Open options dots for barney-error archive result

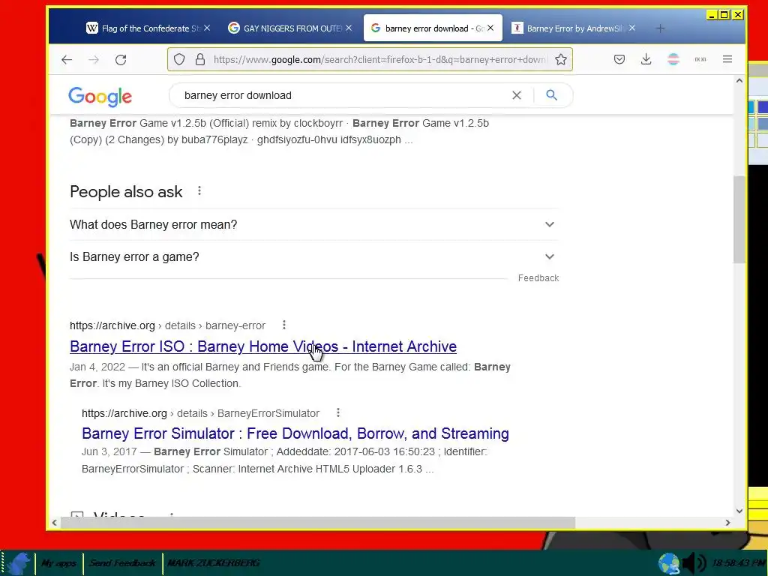284,325
